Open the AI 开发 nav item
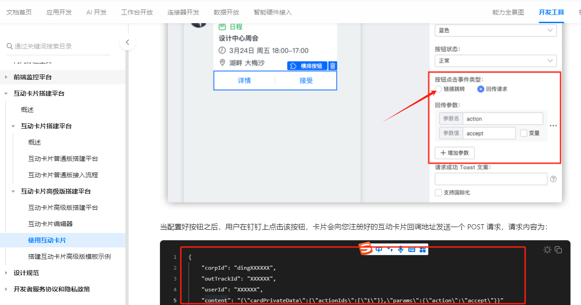Image resolution: width=581 pixels, height=305 pixels. click(x=96, y=12)
